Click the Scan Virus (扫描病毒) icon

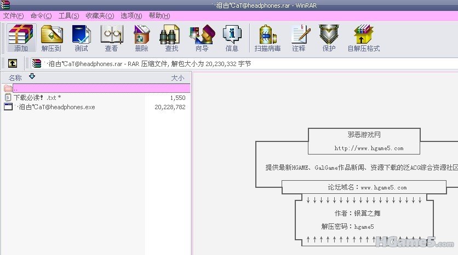(267, 38)
